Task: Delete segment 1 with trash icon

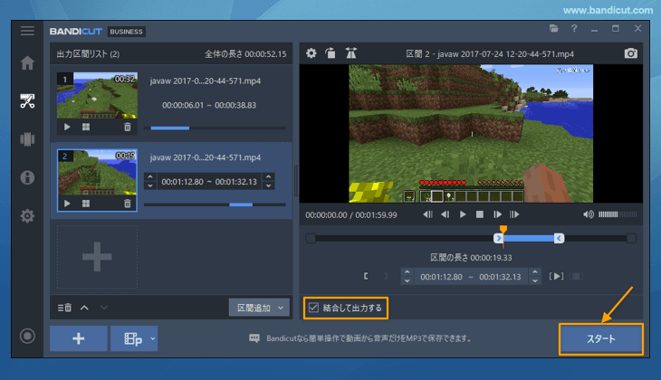Action: tap(128, 127)
